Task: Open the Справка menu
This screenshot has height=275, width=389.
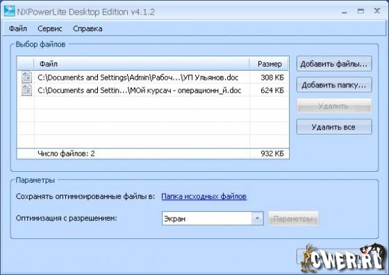Action: point(88,28)
